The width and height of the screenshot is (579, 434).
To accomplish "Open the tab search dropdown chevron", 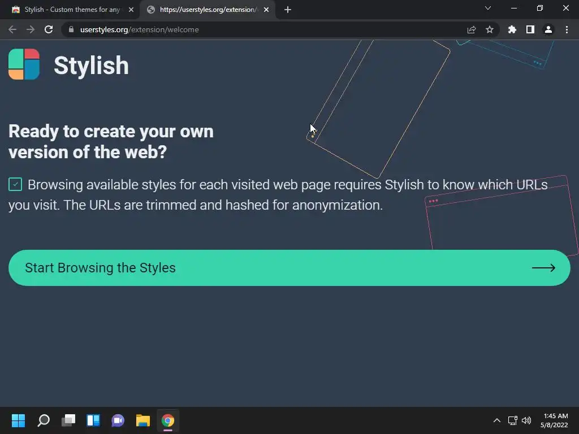I will (488, 8).
